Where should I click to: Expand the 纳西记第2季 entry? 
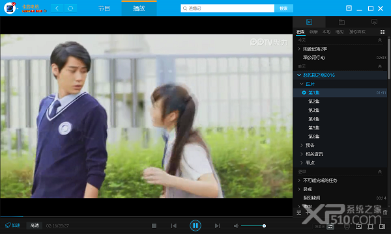299,49
